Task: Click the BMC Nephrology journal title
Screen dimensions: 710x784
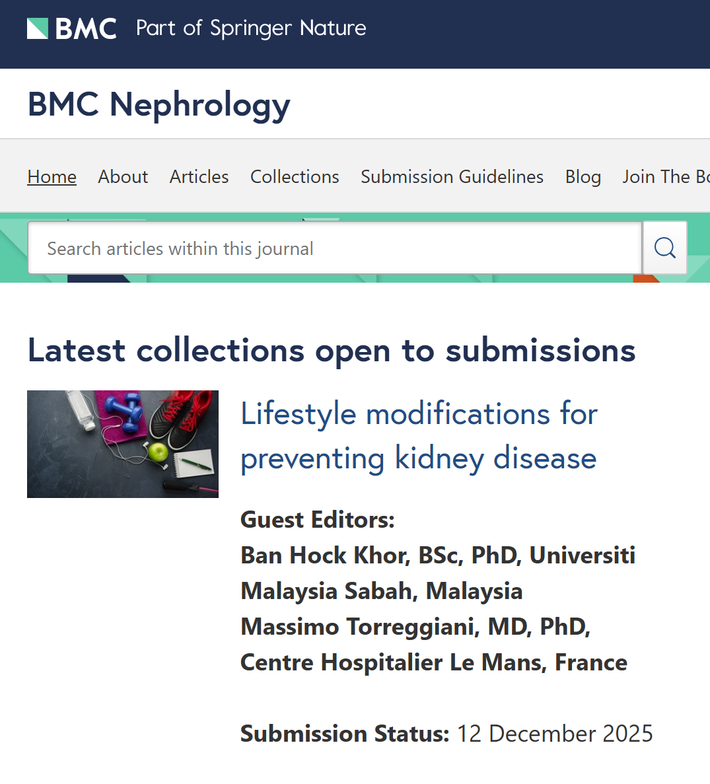Action: (159, 105)
